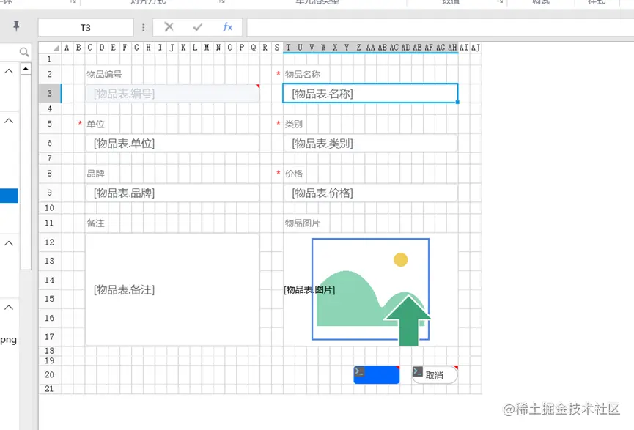634x430 pixels.
Task: Click the 类别 label text
Action: point(294,124)
